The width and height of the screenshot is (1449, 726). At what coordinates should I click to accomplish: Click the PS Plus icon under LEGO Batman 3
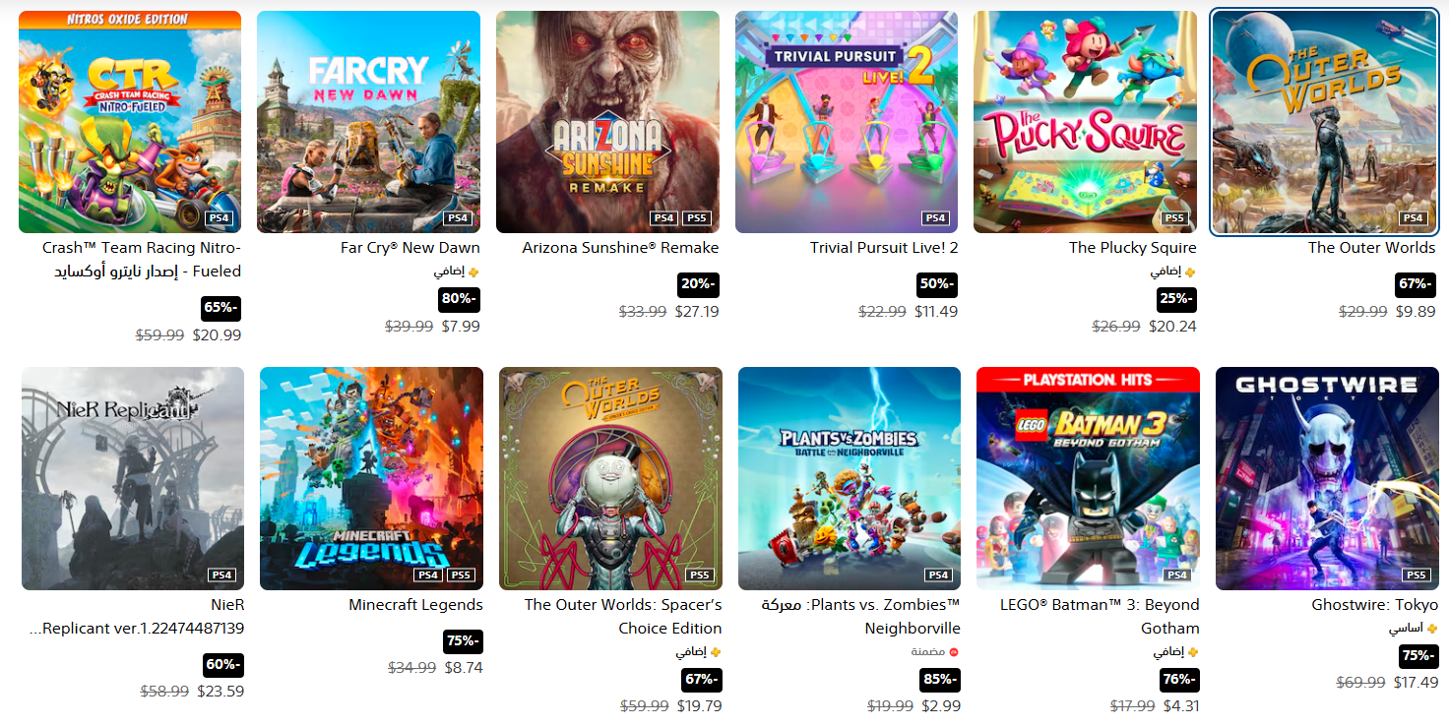click(x=1193, y=652)
